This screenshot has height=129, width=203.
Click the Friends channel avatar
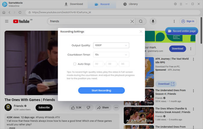tap(8, 107)
